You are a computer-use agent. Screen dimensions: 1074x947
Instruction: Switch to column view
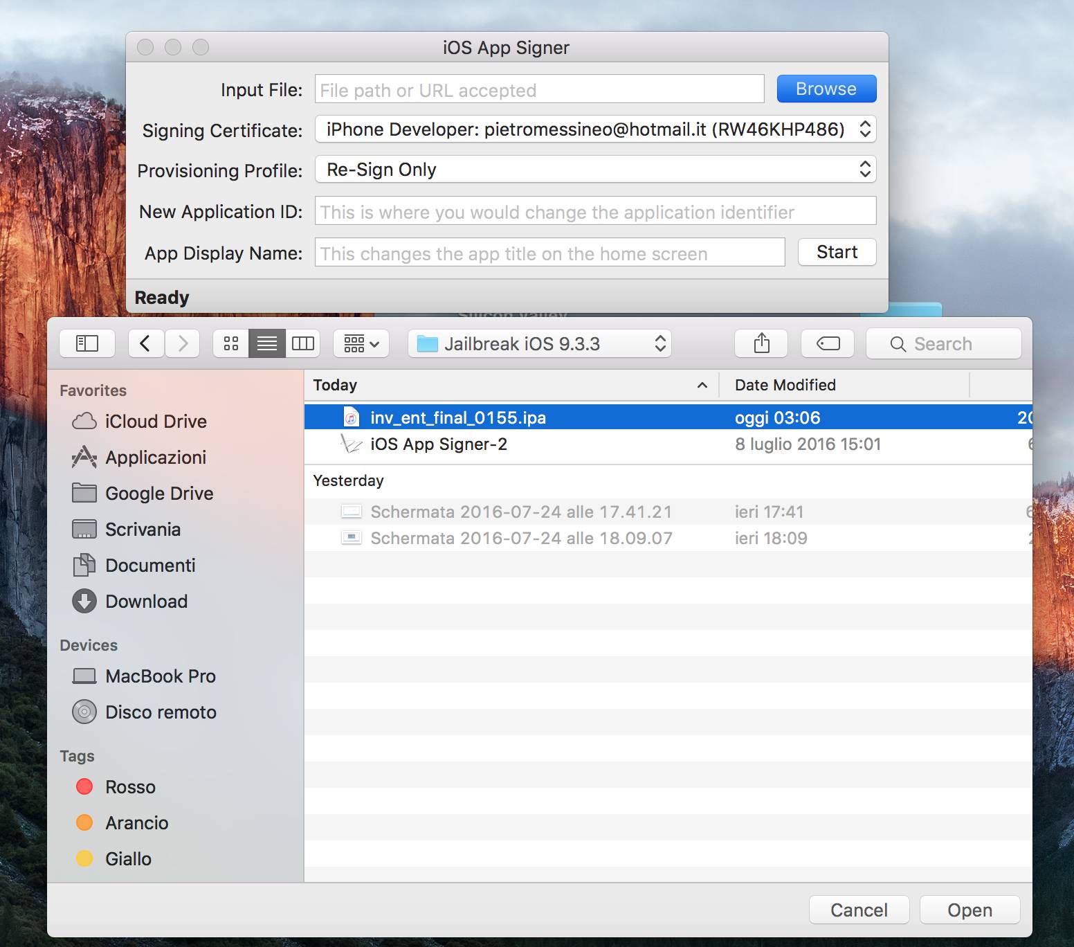coord(303,343)
